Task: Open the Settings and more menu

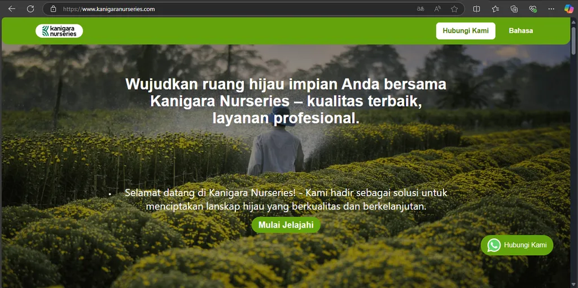Action: click(x=551, y=9)
